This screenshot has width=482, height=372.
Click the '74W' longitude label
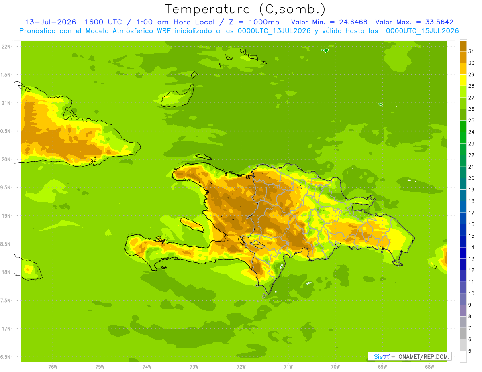147,366
